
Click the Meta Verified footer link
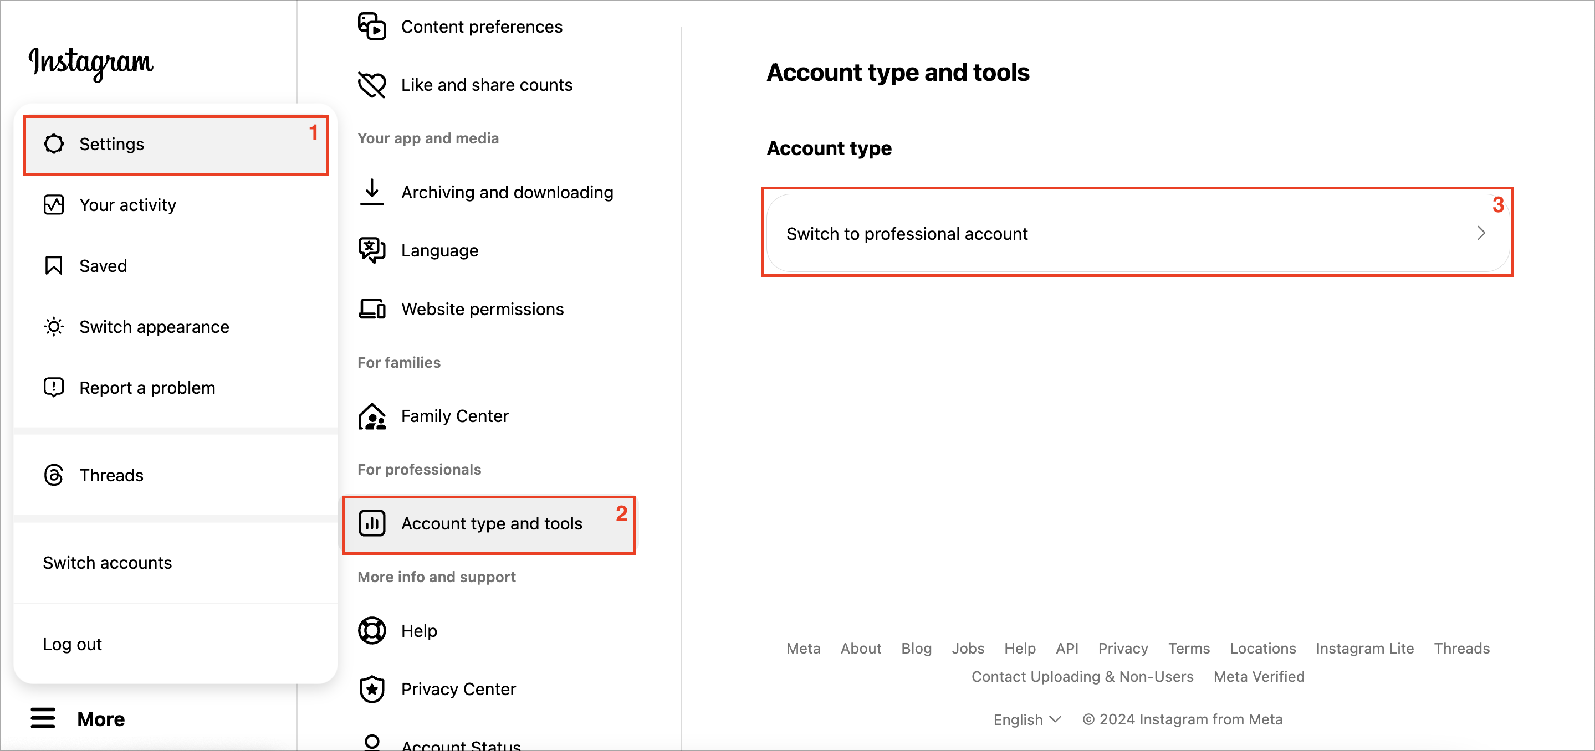pyautogui.click(x=1259, y=677)
